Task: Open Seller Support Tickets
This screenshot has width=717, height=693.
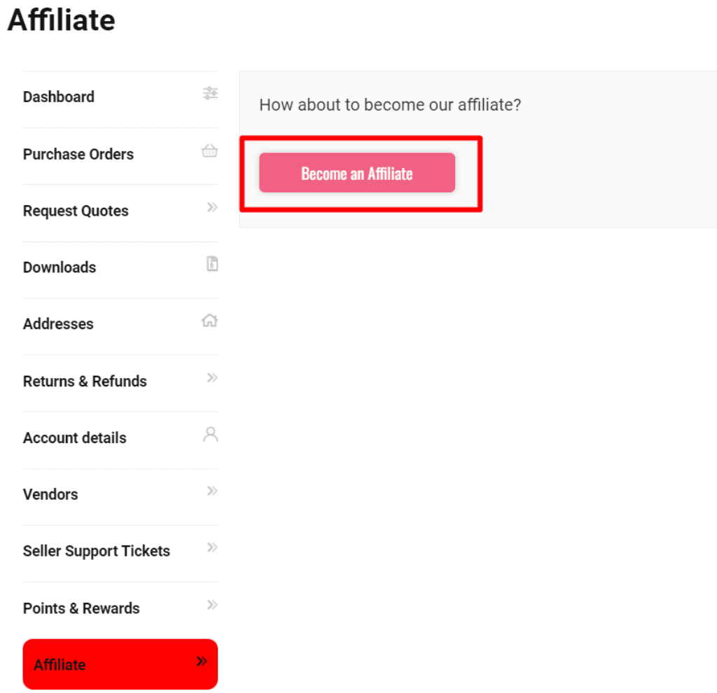Action: (97, 551)
